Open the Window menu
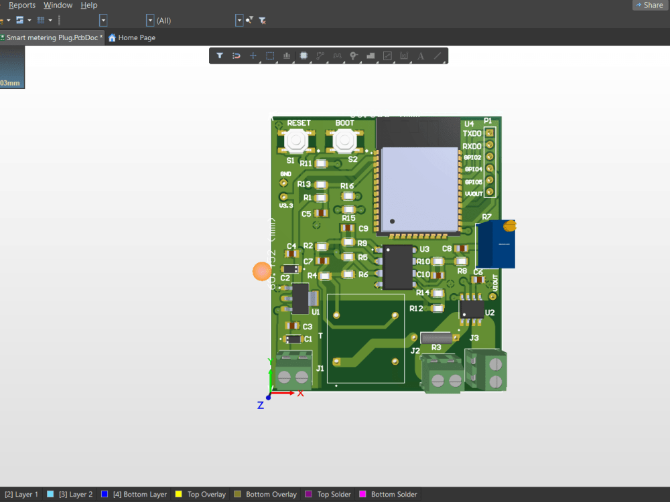670x502 pixels. [58, 5]
